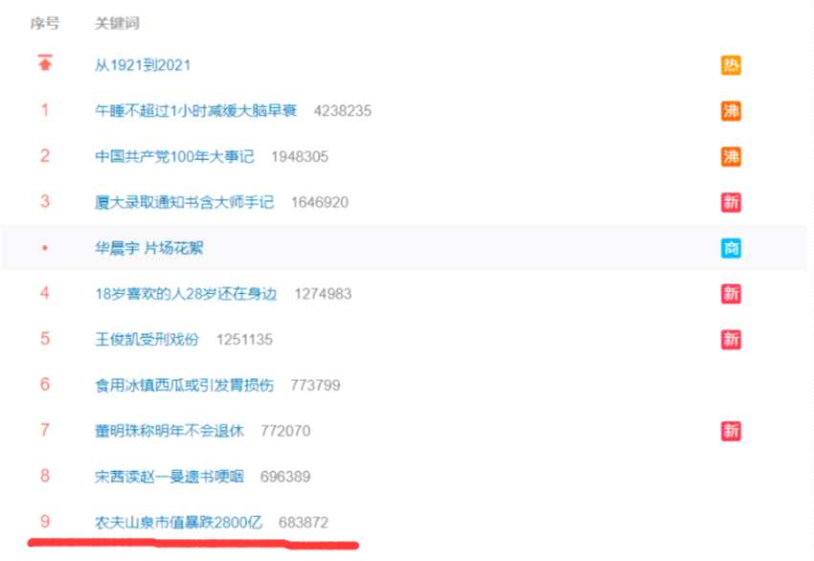Click the red 新 badge on 厦大录取通知书 row
The image size is (814, 561).
tap(731, 202)
